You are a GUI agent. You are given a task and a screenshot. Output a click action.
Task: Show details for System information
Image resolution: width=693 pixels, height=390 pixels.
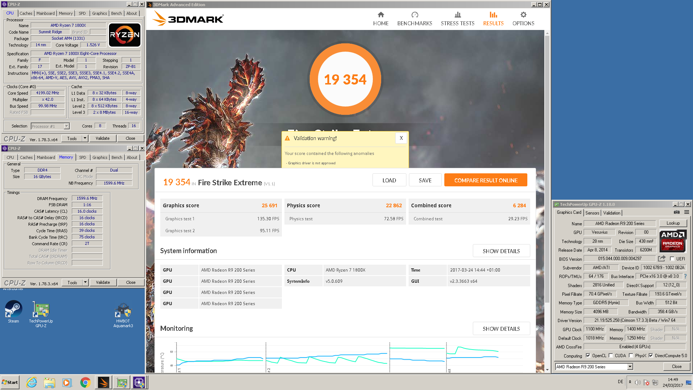click(501, 251)
